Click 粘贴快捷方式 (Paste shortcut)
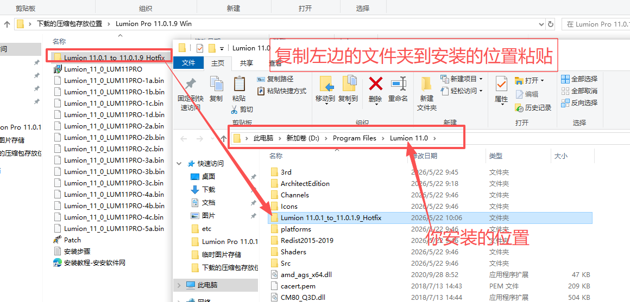 (x=282, y=91)
